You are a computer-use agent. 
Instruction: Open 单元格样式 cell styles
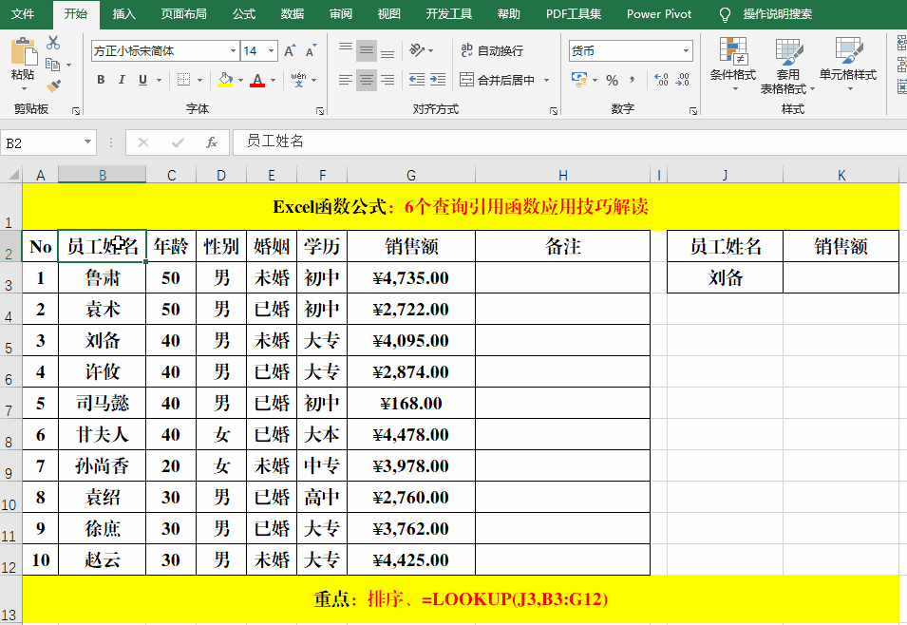(x=848, y=65)
